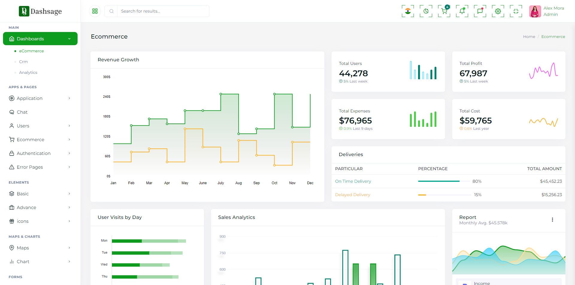This screenshot has height=285, width=575.
Task: Click Mon bar in User Visits chart
Action: pos(149,241)
